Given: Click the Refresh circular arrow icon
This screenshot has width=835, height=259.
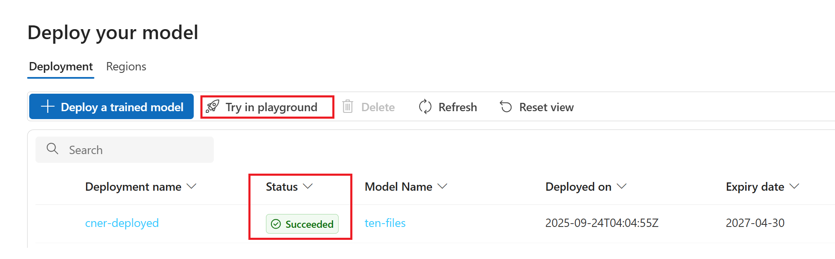Looking at the screenshot, I should (x=425, y=107).
